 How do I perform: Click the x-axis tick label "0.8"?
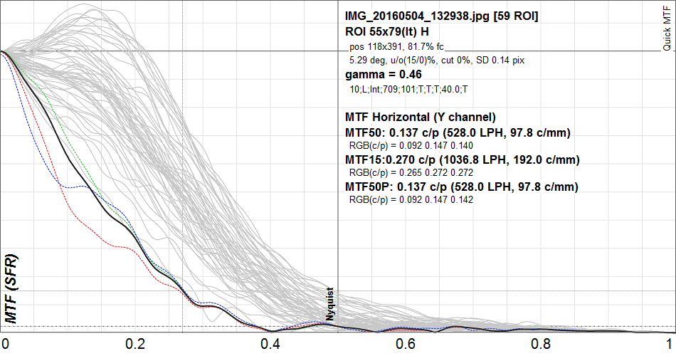coord(541,344)
